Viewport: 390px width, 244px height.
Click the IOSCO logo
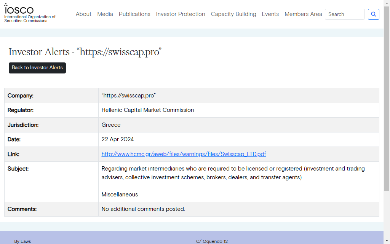click(x=30, y=13)
